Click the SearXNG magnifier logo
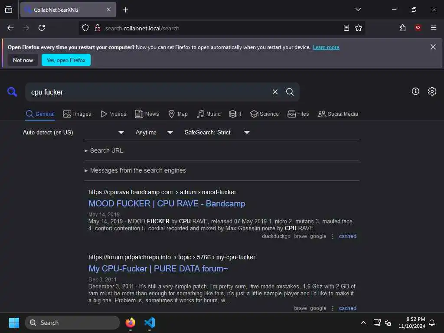Viewport: 444px width, 333px height. (12, 92)
